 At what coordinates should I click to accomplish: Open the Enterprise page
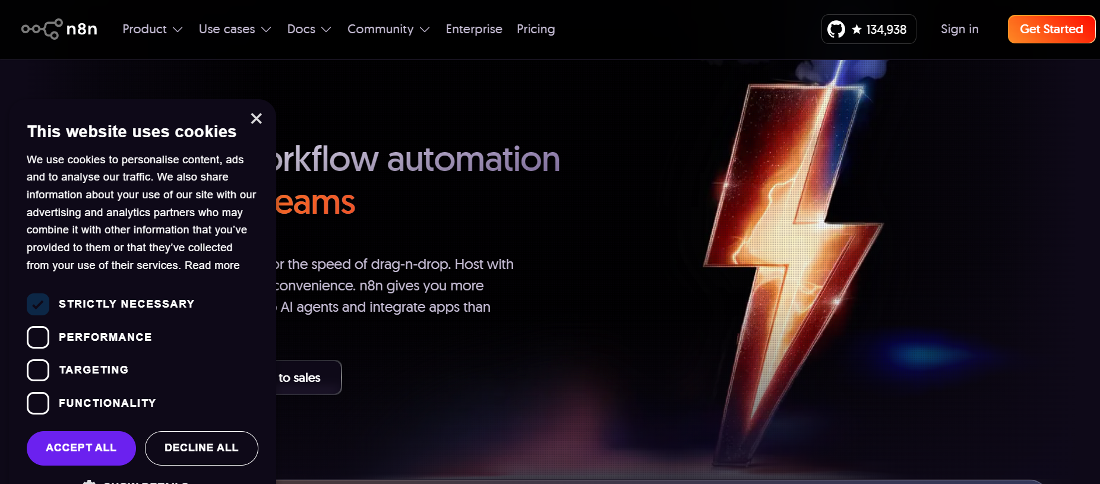click(474, 29)
